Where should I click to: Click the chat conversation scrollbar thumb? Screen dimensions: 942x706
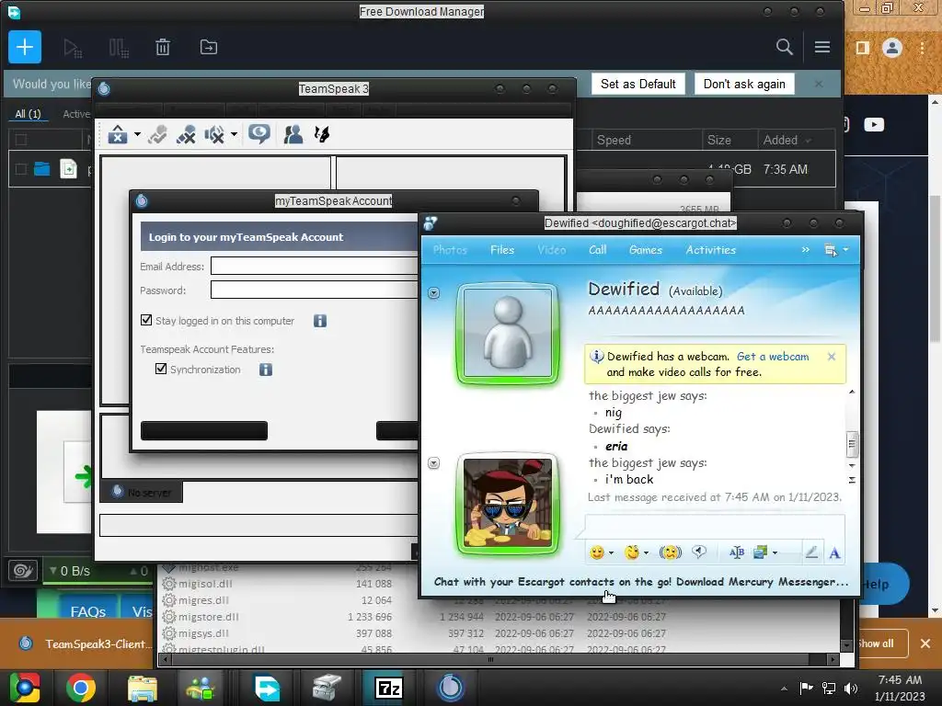[851, 444]
